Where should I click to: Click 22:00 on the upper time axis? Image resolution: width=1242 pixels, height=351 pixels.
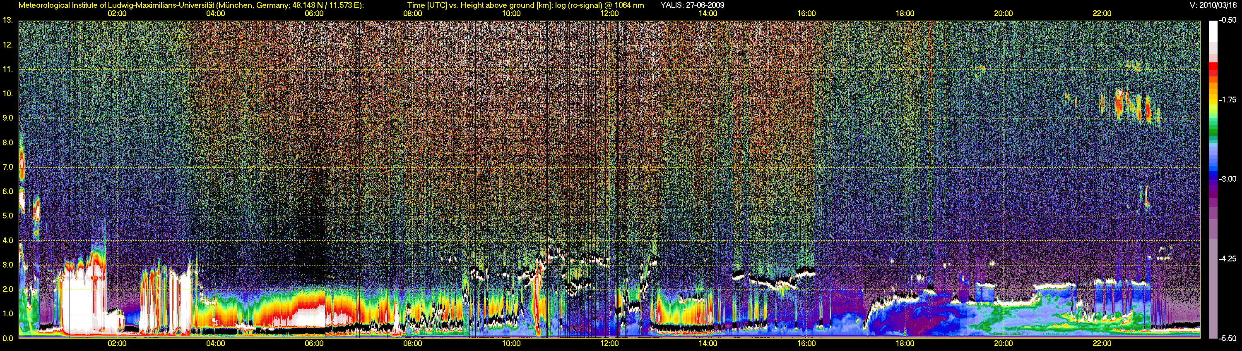(1102, 14)
